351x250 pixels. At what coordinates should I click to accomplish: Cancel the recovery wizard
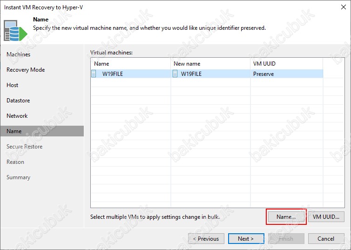[326, 238]
